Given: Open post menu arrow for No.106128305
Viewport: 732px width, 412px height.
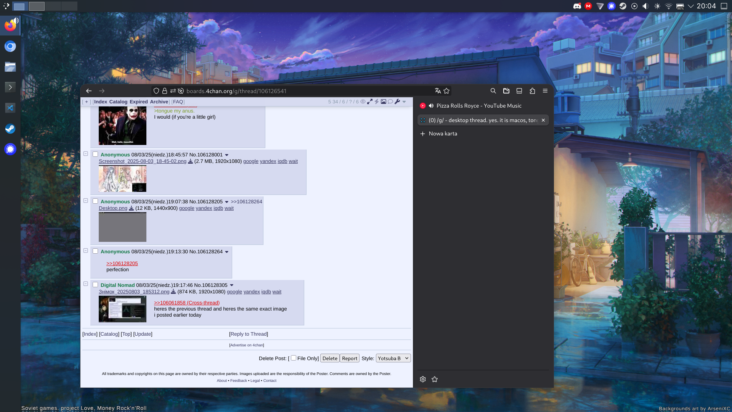Looking at the screenshot, I should [231, 286].
